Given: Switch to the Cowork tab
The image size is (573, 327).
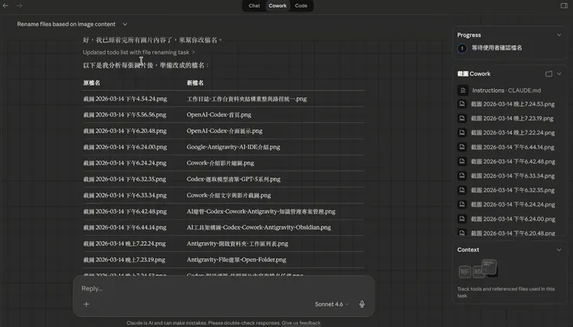Looking at the screenshot, I should click(278, 5).
